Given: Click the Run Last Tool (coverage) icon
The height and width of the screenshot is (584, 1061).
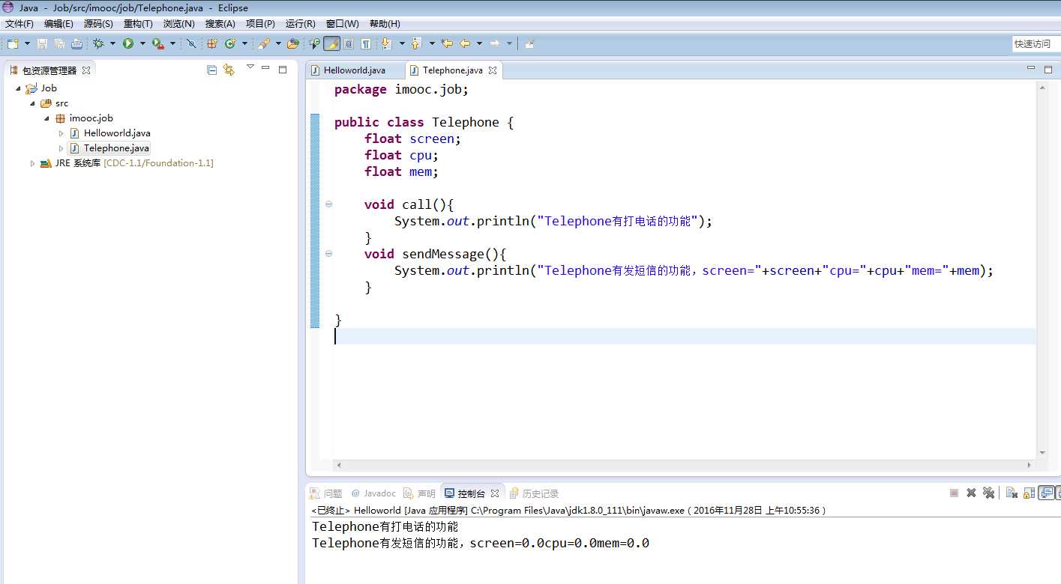Looking at the screenshot, I should 158,43.
